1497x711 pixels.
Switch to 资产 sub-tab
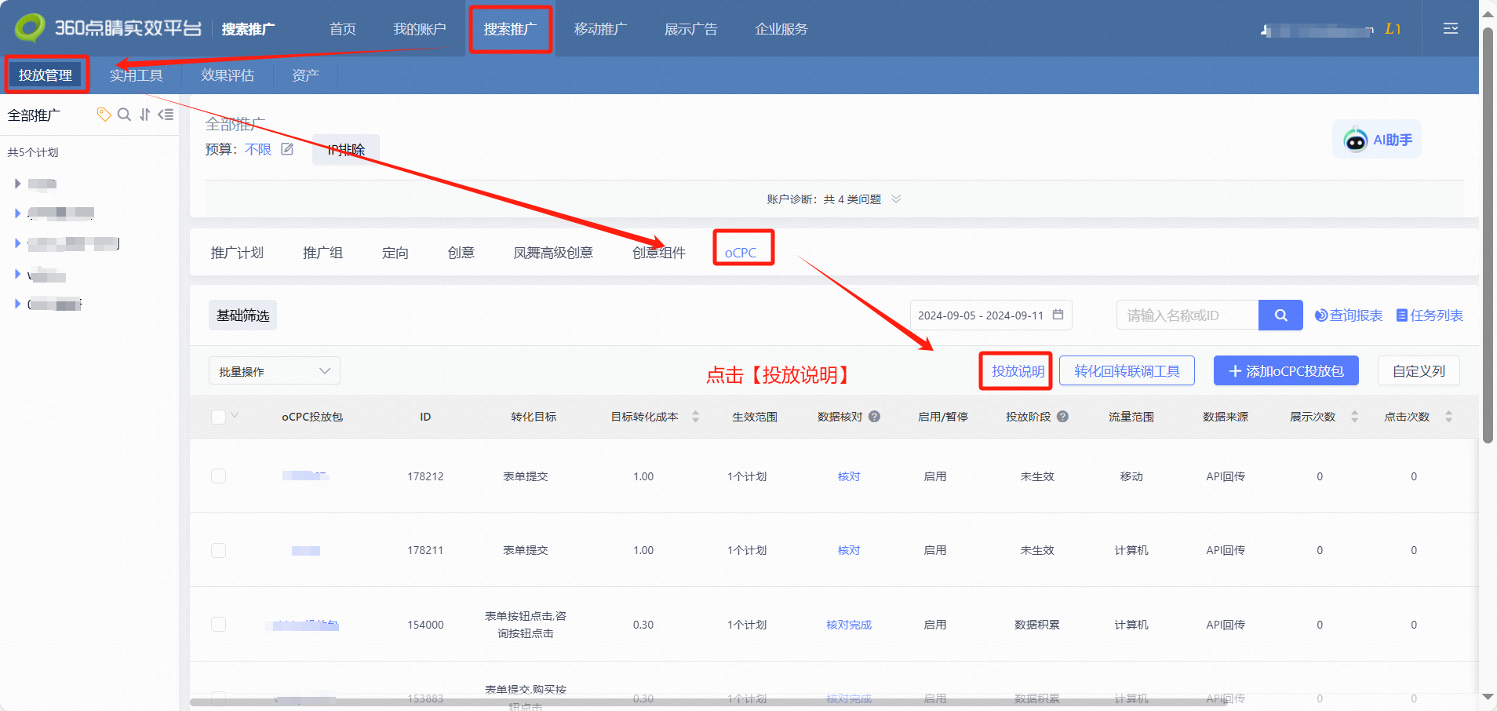pos(305,75)
